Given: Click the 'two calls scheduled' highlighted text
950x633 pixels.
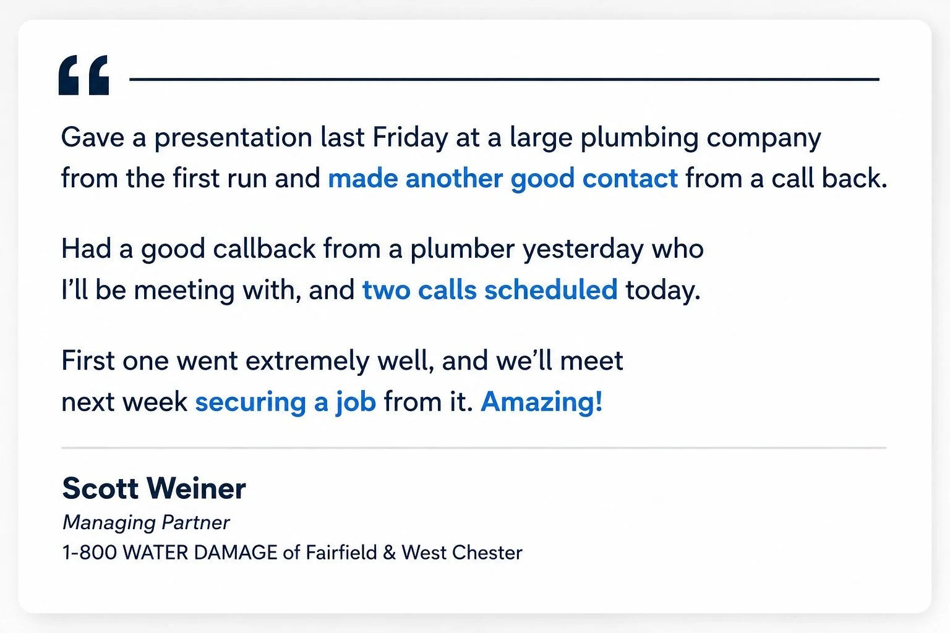Looking at the screenshot, I should coord(490,289).
